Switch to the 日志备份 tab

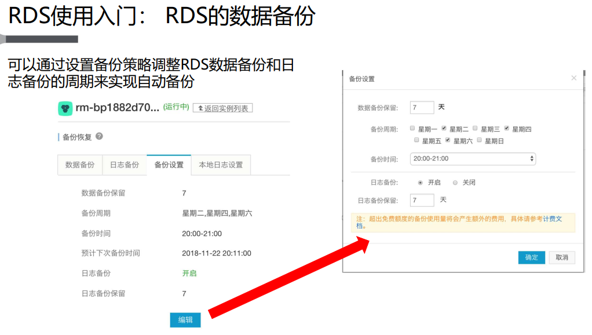[x=124, y=165]
